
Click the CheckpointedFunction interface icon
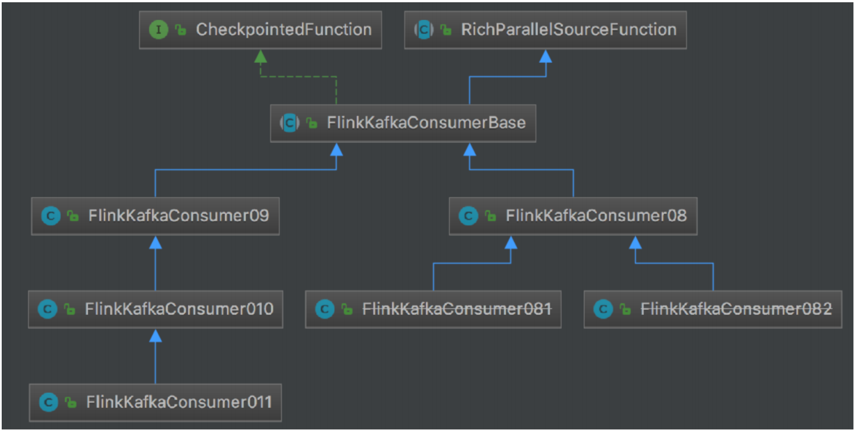(x=158, y=30)
